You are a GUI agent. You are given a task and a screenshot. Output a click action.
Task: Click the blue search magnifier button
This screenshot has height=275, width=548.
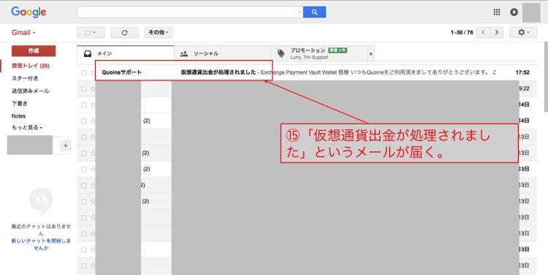314,12
